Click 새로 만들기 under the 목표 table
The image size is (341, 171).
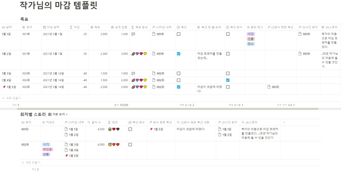pos(11,98)
